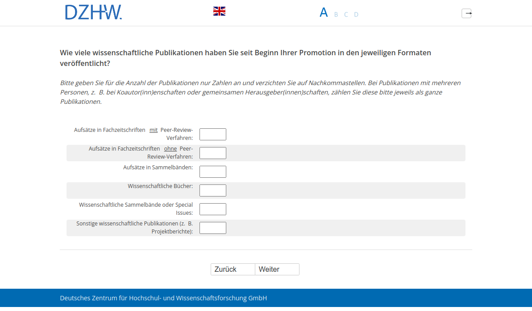Click the Aufsätze in Sammelbänden input box
Image resolution: width=532 pixels, height=311 pixels.
pos(212,172)
